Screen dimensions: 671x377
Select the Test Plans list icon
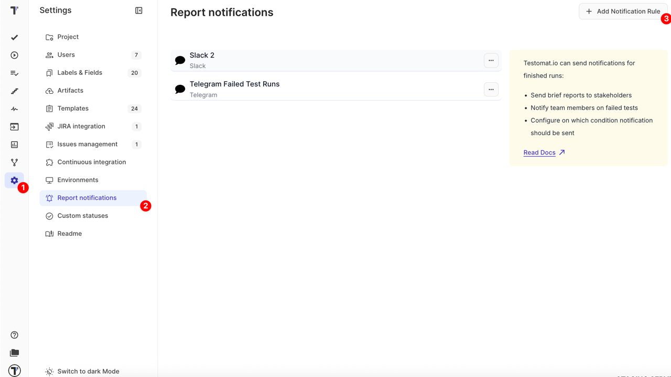point(14,73)
